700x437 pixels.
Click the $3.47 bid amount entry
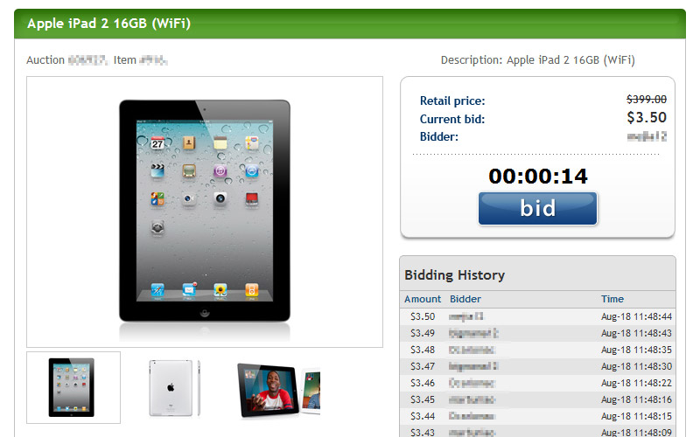click(x=423, y=366)
